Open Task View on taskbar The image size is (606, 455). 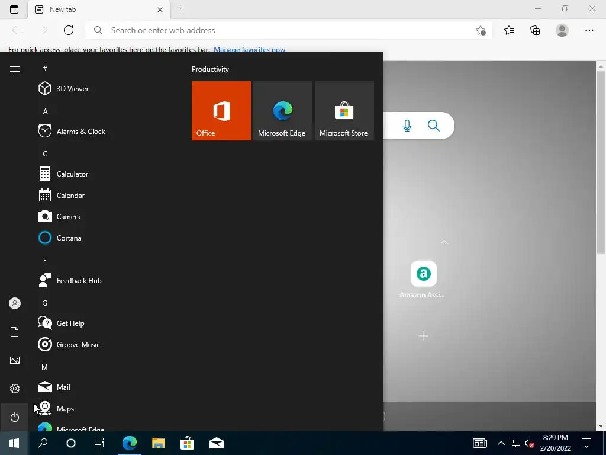click(x=99, y=443)
